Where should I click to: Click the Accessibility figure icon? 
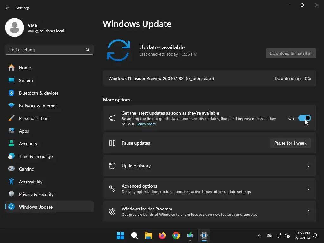pyautogui.click(x=11, y=181)
